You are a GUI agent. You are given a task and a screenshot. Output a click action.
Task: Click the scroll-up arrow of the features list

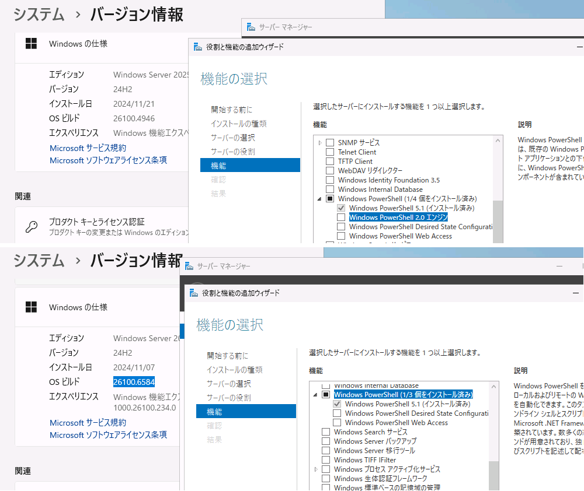tap(498, 140)
